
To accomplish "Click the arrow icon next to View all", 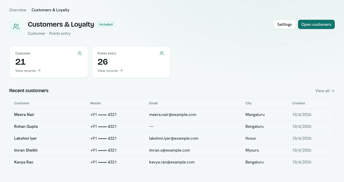I will (333, 91).
